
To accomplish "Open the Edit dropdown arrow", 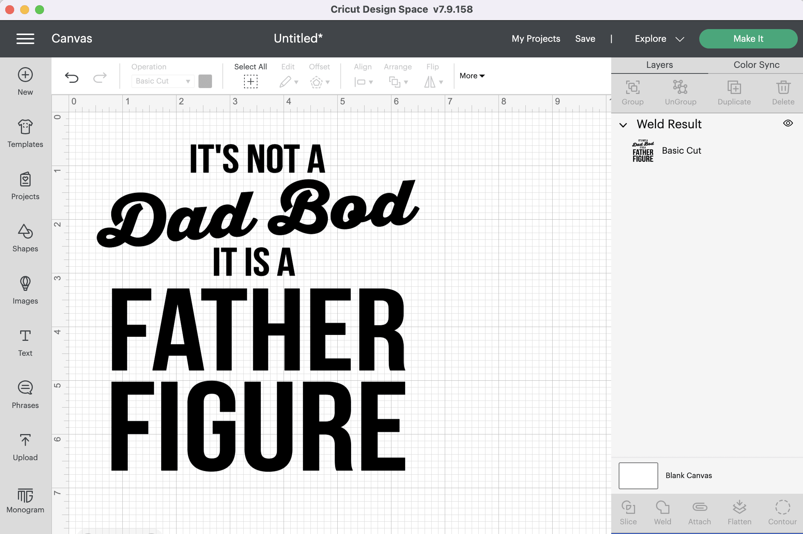I will click(297, 82).
